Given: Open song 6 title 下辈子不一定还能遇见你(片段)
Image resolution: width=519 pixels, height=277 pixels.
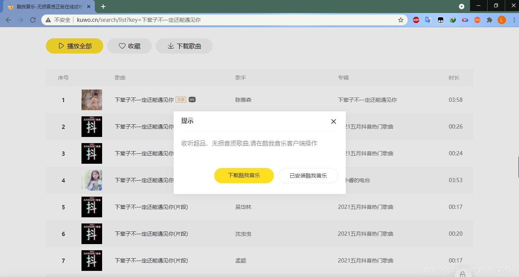Looking at the screenshot, I should (x=151, y=234).
